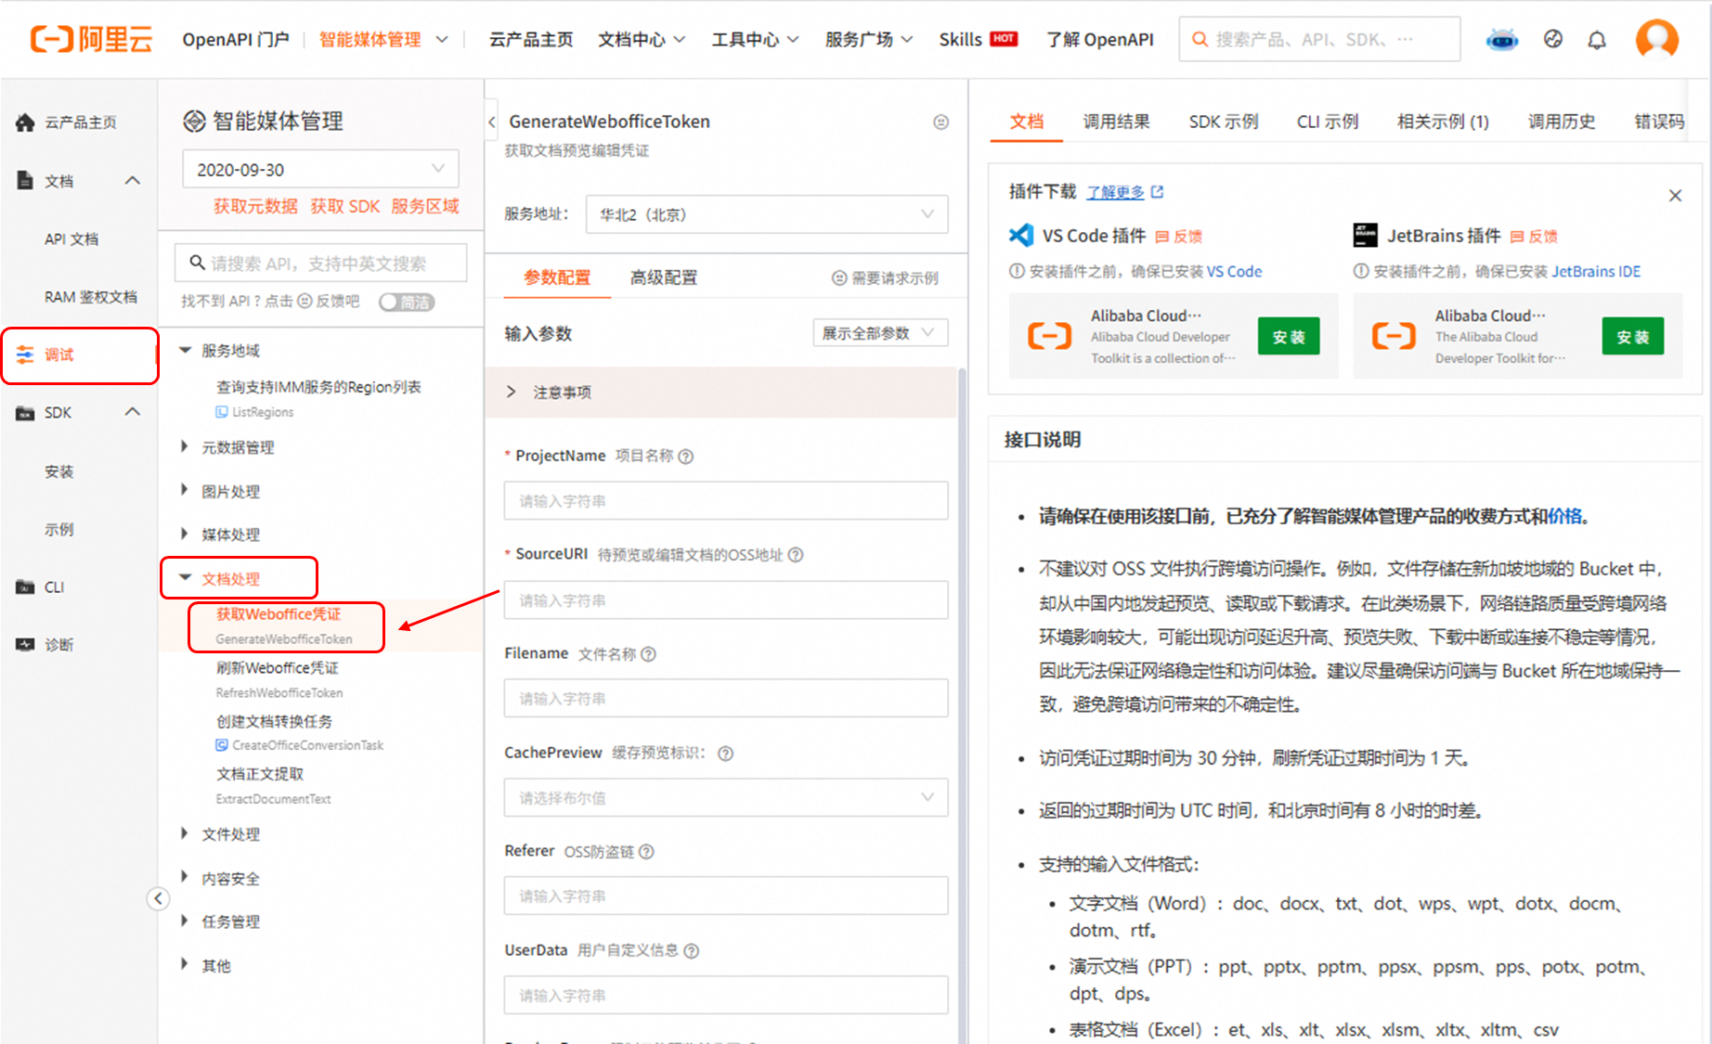Image resolution: width=1712 pixels, height=1044 pixels.
Task: Open the user avatar menu
Action: (x=1657, y=39)
